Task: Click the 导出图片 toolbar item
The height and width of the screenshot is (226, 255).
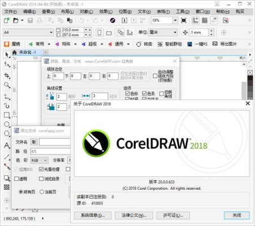Action: (x=224, y=44)
